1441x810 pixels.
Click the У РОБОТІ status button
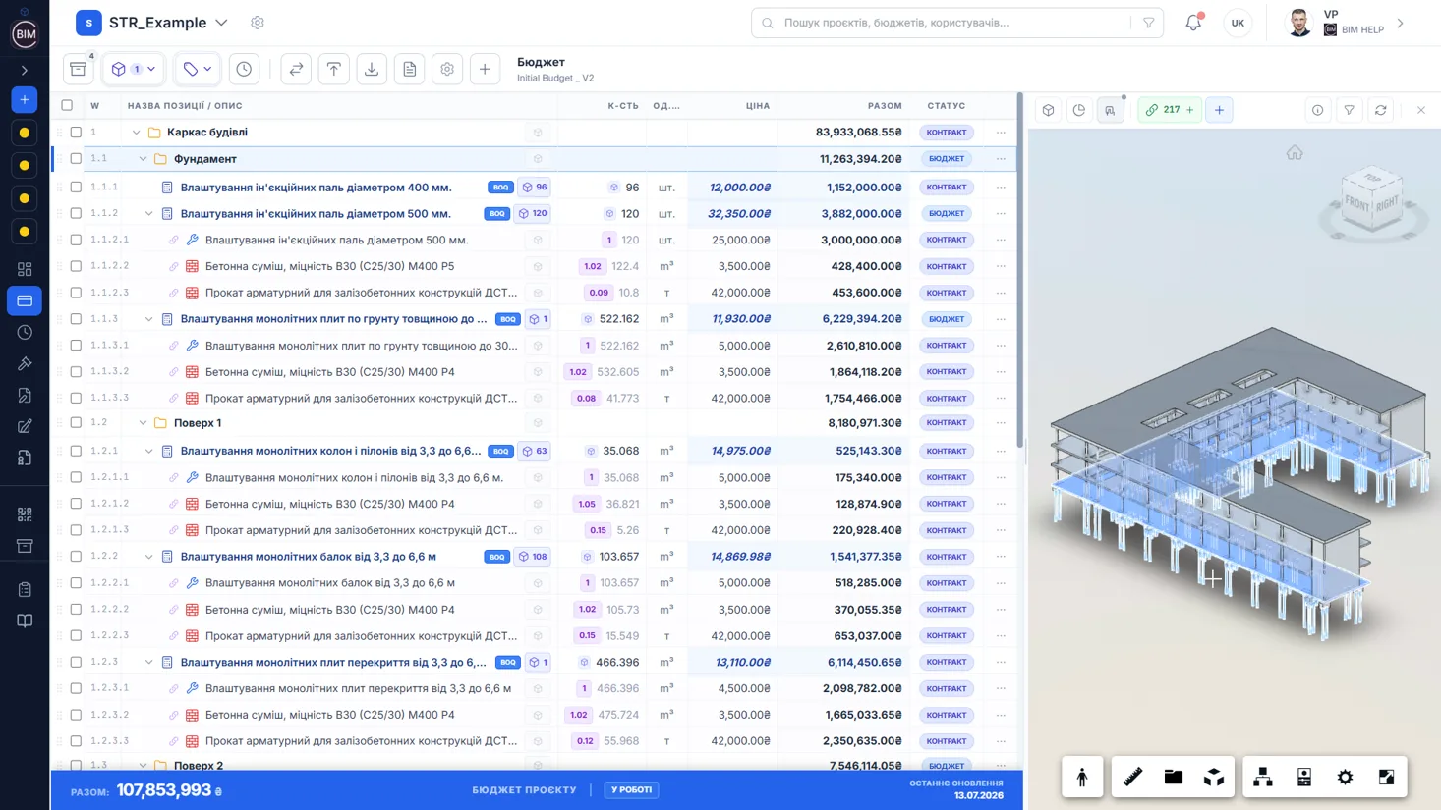pyautogui.click(x=631, y=789)
